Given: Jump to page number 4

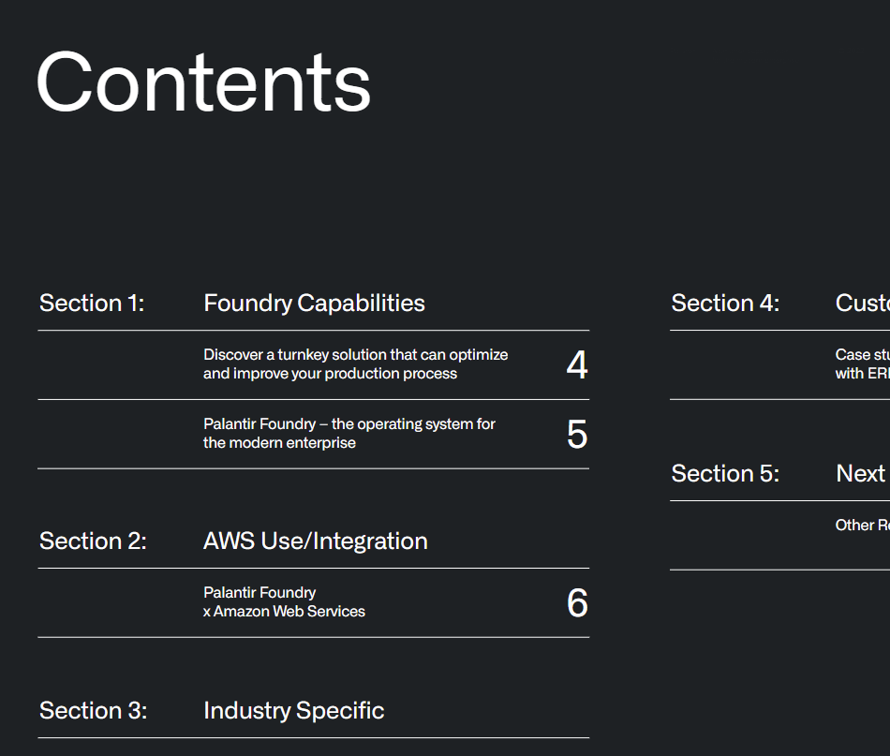Looking at the screenshot, I should click(577, 365).
